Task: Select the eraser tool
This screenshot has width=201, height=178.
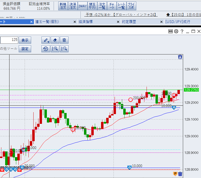Action: tap(55, 40)
